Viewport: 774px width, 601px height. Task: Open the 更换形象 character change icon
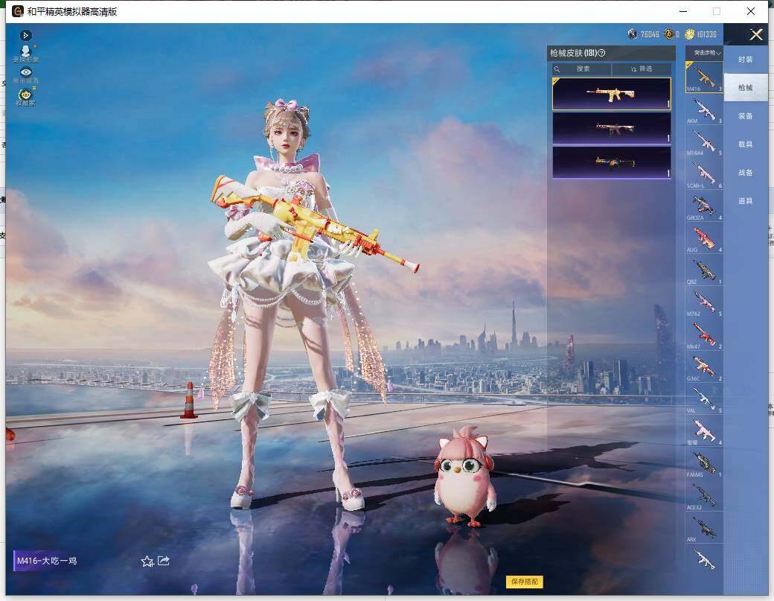[x=25, y=54]
